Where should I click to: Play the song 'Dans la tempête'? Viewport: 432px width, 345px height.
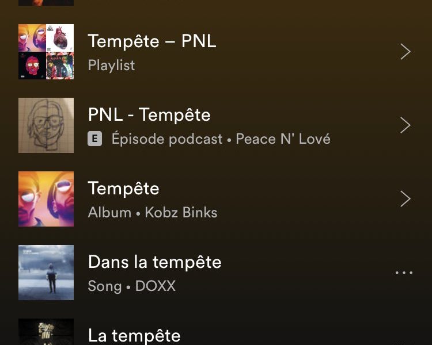point(154,262)
